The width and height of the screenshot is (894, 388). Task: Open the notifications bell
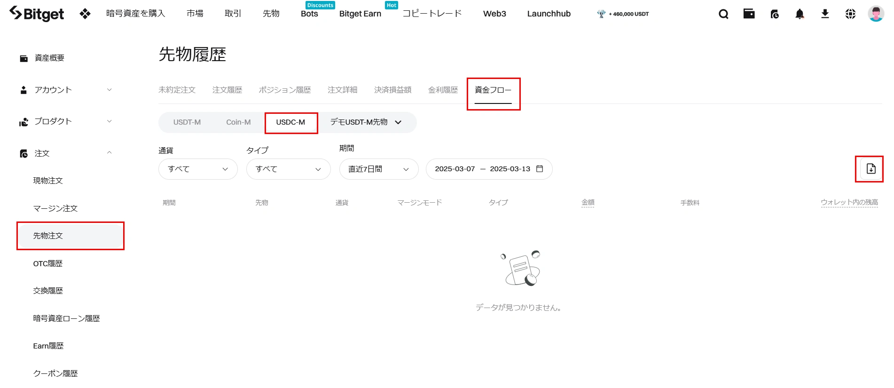(x=800, y=14)
